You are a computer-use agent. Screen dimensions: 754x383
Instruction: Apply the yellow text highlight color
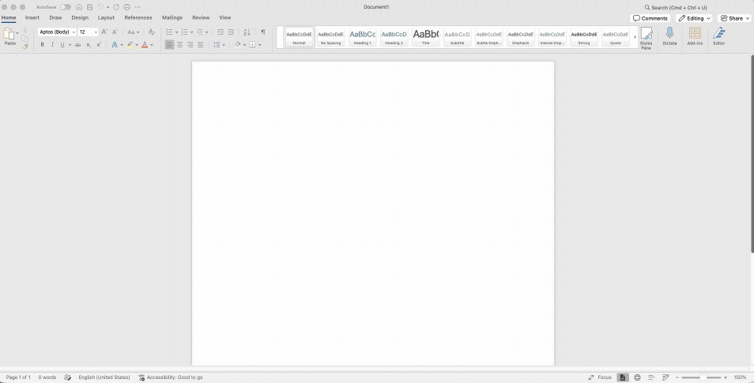point(130,45)
